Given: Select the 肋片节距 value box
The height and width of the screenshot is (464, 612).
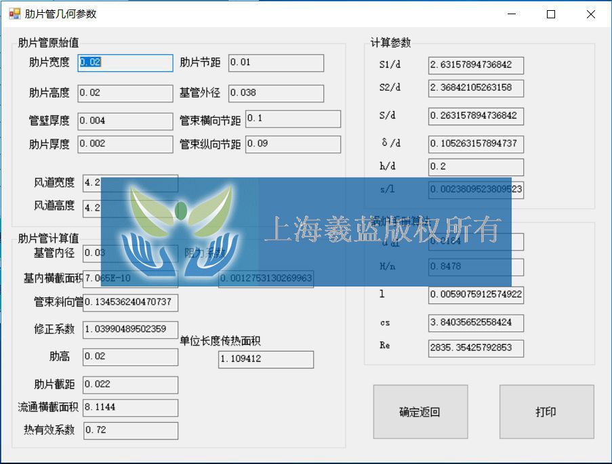Looking at the screenshot, I should (x=276, y=63).
